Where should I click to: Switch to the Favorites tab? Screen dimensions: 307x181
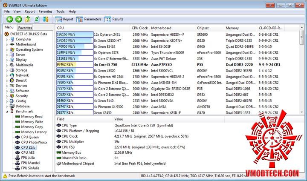25,28
